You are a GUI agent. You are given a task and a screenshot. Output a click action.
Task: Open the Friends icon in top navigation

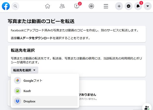[x=62, y=6]
